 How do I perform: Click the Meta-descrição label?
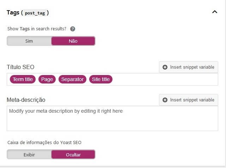point(26,100)
